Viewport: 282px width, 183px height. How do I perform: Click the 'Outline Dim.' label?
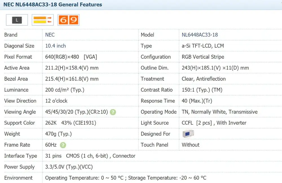click(x=155, y=68)
